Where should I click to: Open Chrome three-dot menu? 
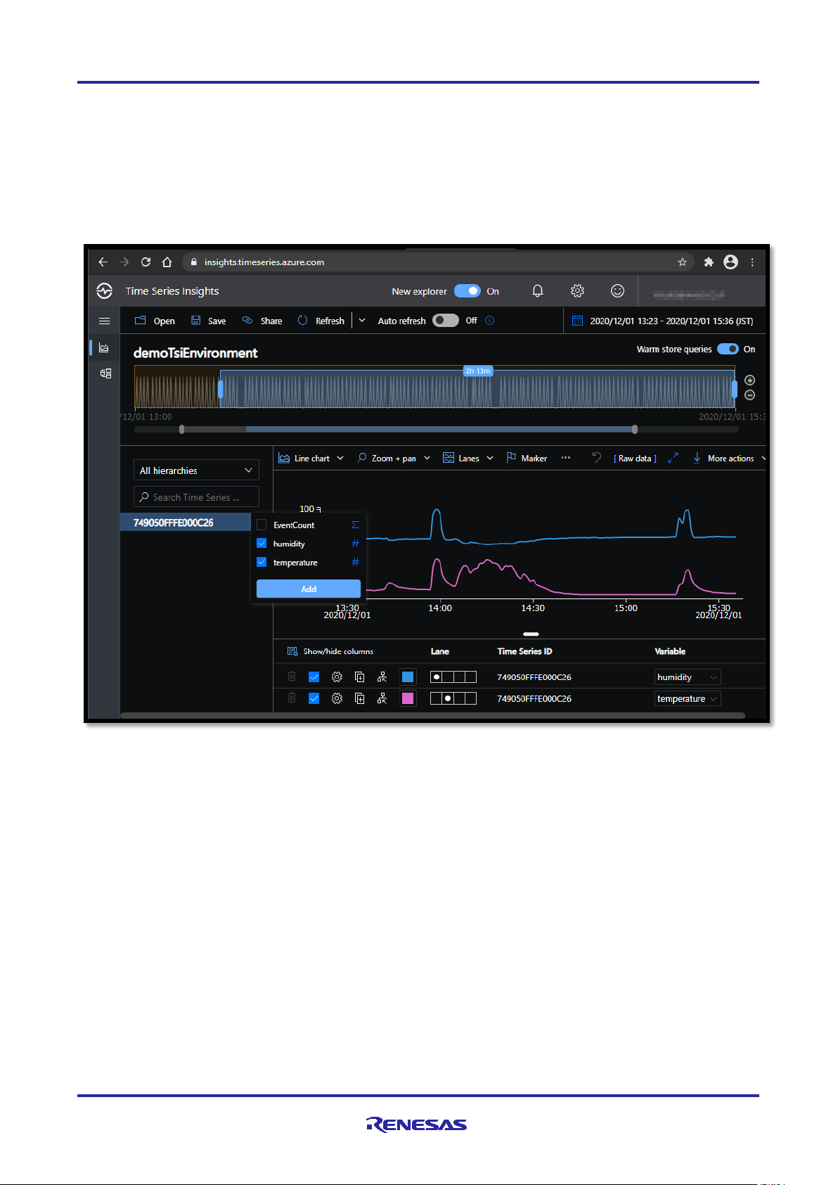click(x=752, y=262)
